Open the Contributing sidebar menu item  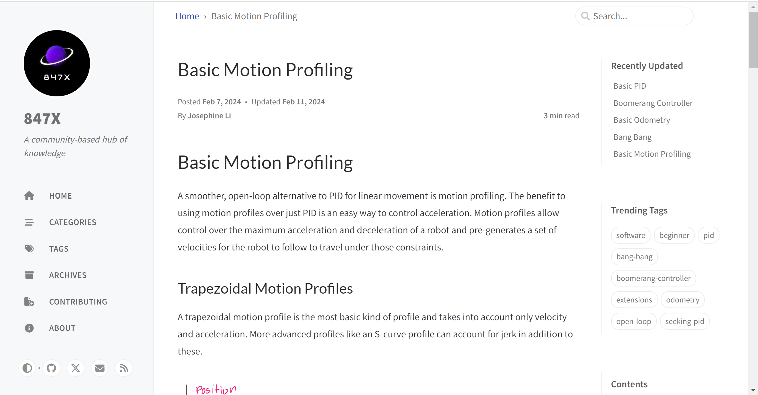click(x=78, y=302)
